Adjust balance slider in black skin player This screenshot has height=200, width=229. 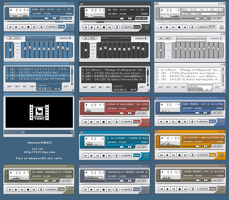[x=130, y=19]
